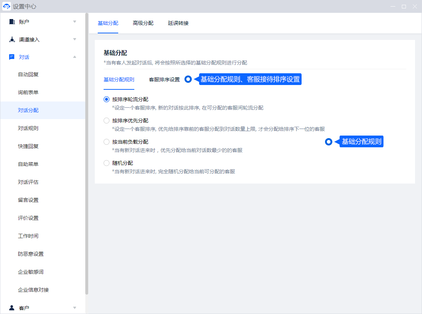This screenshot has height=314, width=422.
Task: Click the 对话 menu label
Action: pos(24,57)
